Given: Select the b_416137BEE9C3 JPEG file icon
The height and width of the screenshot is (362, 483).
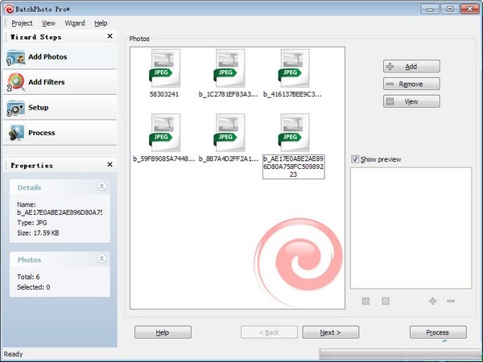Looking at the screenshot, I should (x=294, y=68).
